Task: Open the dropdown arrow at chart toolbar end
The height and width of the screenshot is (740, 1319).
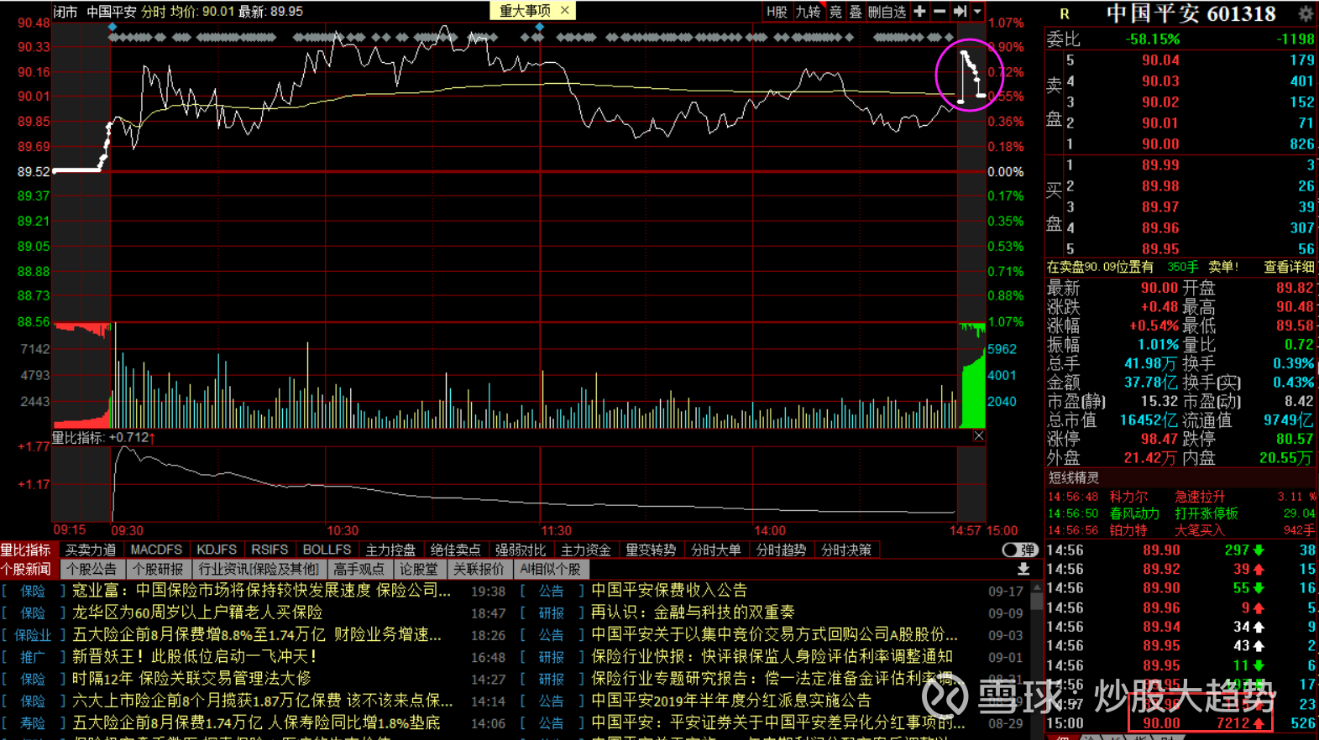Action: tap(977, 11)
